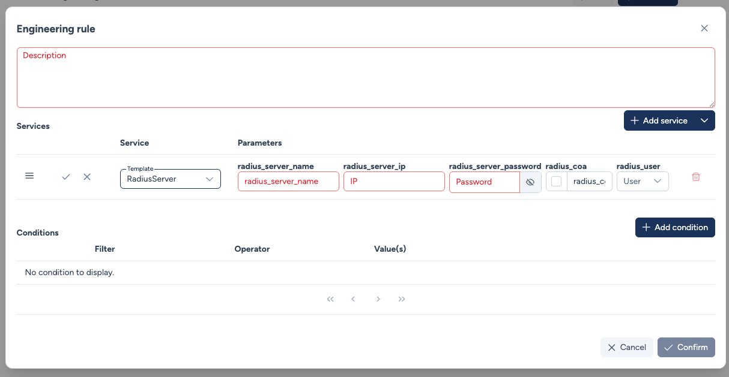Click into the Description text area
Screen dimensions: 729x377
pyautogui.click(x=366, y=78)
